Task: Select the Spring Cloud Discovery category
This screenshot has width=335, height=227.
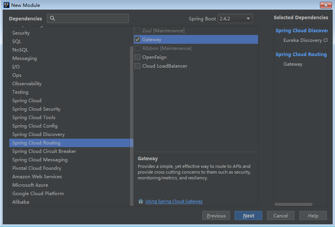Action: 38,134
